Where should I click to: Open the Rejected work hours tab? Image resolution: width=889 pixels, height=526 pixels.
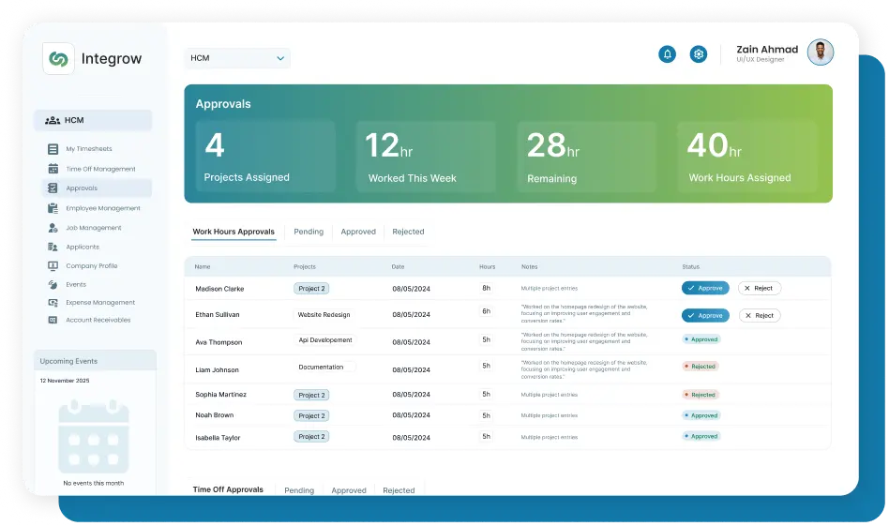click(x=408, y=232)
